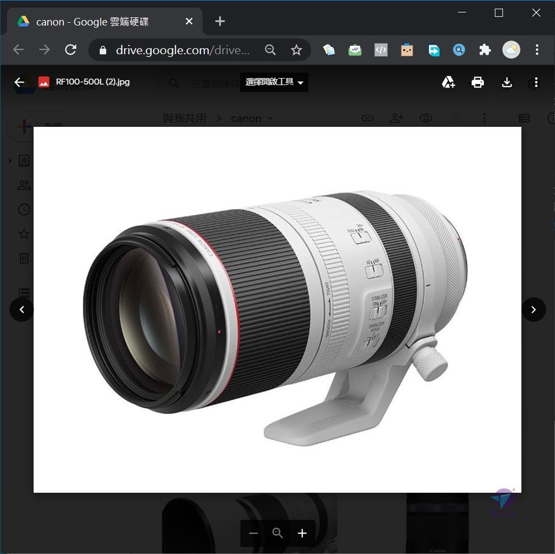View site security lock info
This screenshot has height=554, width=555.
[102, 50]
